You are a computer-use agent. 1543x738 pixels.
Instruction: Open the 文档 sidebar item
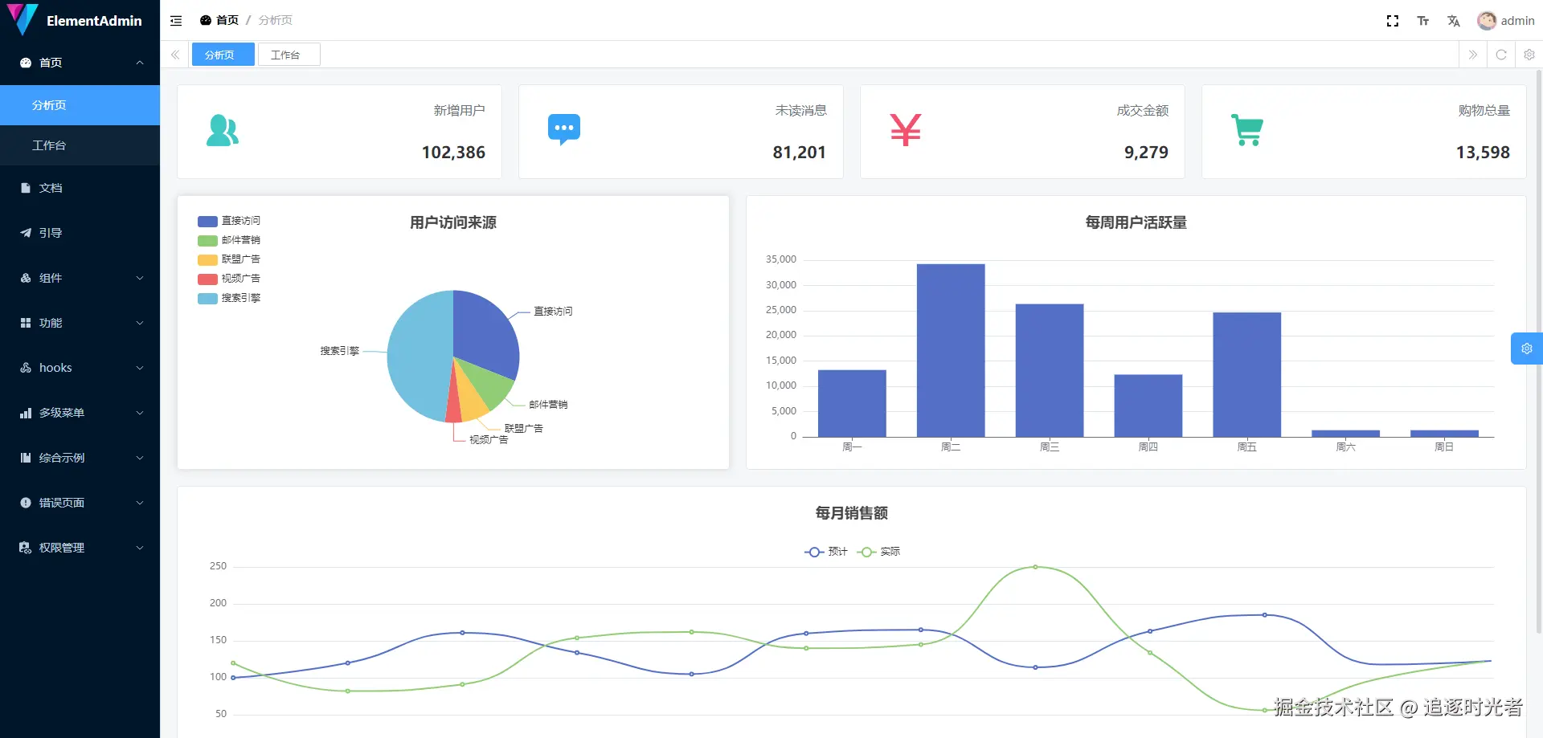point(80,188)
